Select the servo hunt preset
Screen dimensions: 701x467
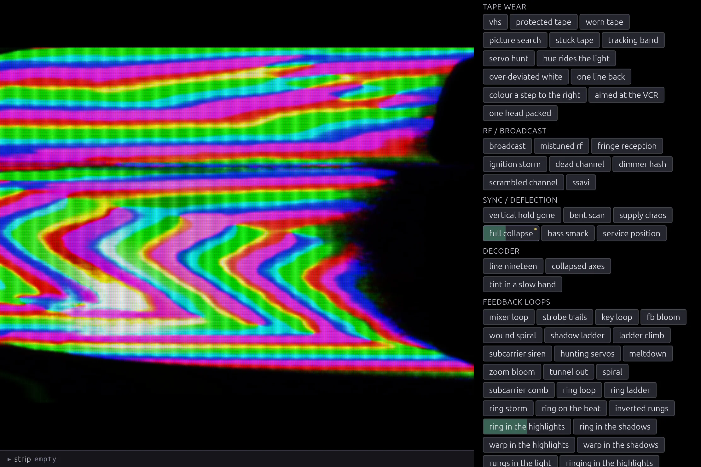(x=508, y=59)
